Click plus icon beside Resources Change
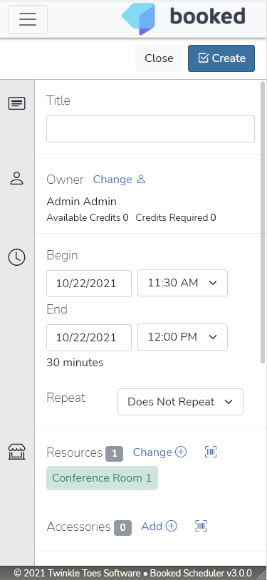 181,452
